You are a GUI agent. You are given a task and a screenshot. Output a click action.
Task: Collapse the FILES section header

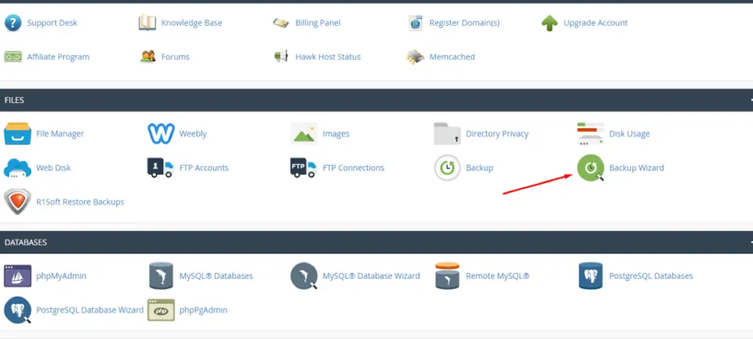(x=376, y=100)
